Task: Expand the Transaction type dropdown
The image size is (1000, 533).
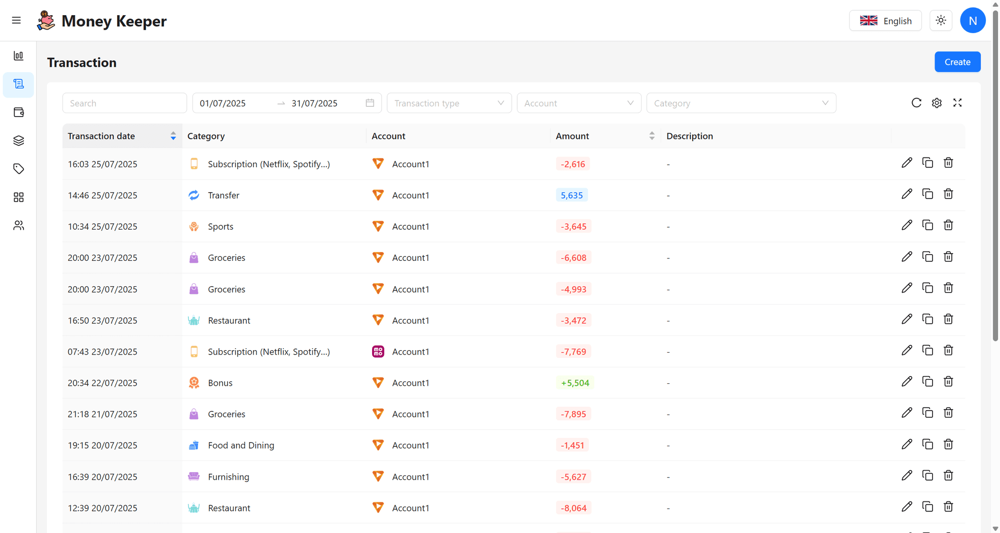Action: coord(449,103)
